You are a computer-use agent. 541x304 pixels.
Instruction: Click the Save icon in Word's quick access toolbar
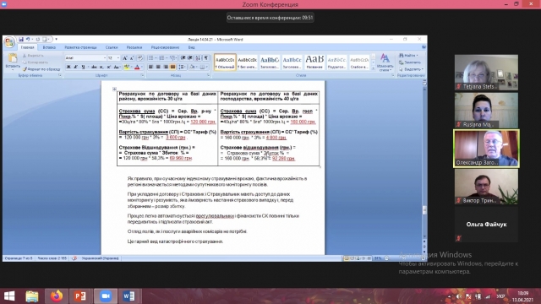point(21,40)
